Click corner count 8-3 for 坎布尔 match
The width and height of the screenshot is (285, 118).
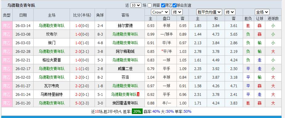(100, 34)
